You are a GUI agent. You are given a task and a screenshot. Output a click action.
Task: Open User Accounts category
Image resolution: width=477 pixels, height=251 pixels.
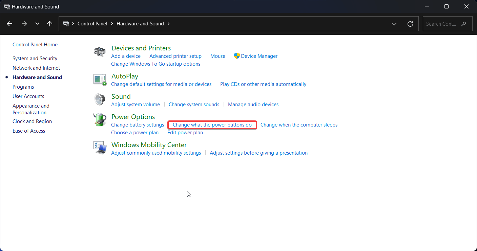28,96
